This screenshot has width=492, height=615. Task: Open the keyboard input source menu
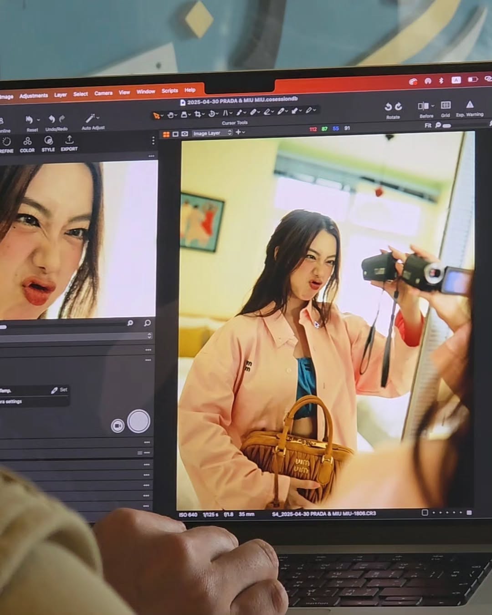tap(456, 80)
